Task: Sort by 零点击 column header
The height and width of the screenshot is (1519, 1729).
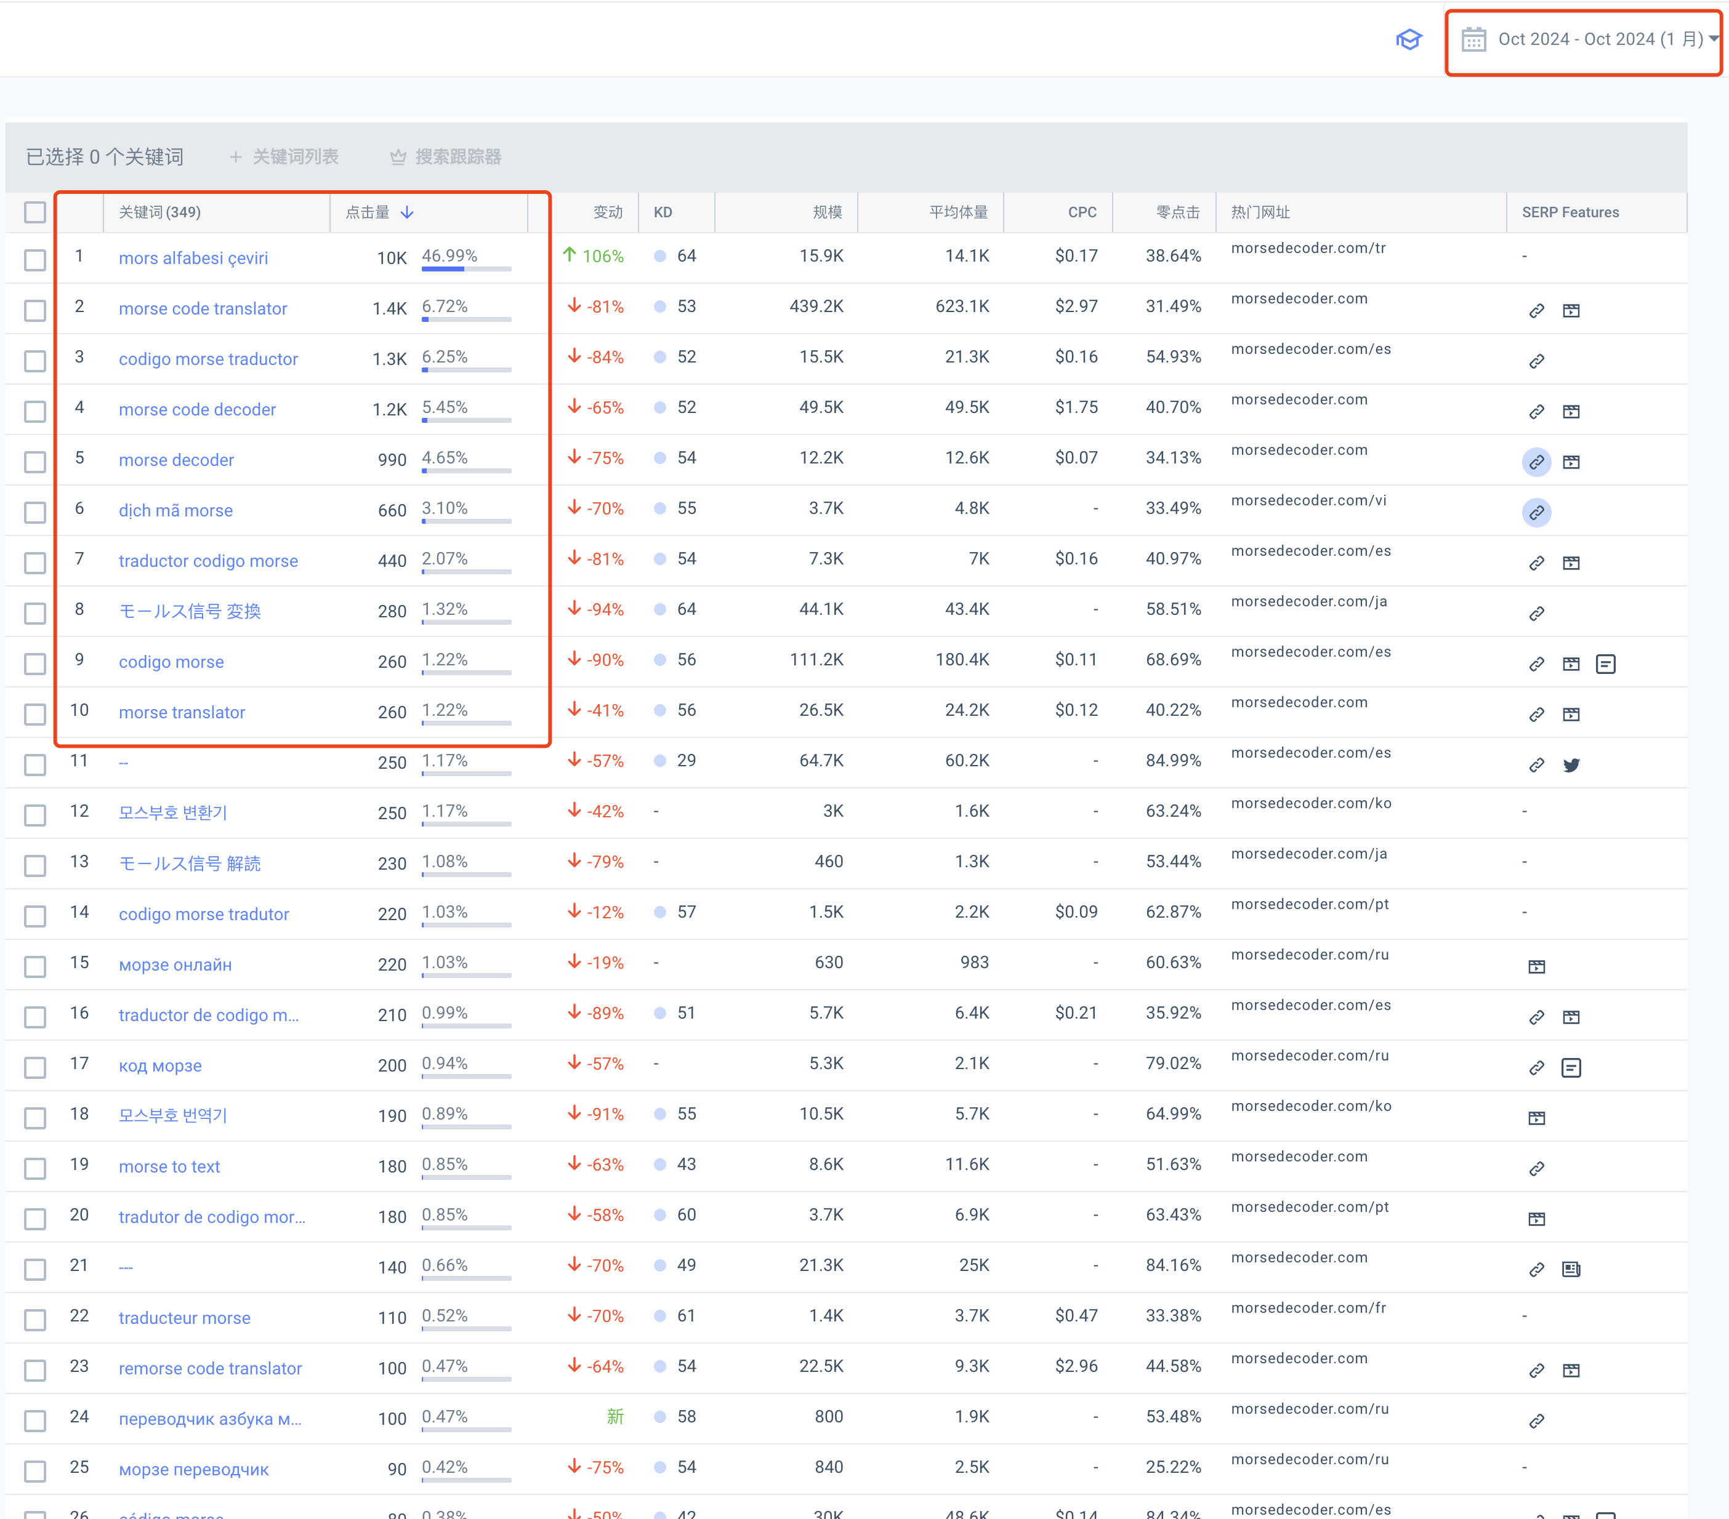Action: [1177, 212]
